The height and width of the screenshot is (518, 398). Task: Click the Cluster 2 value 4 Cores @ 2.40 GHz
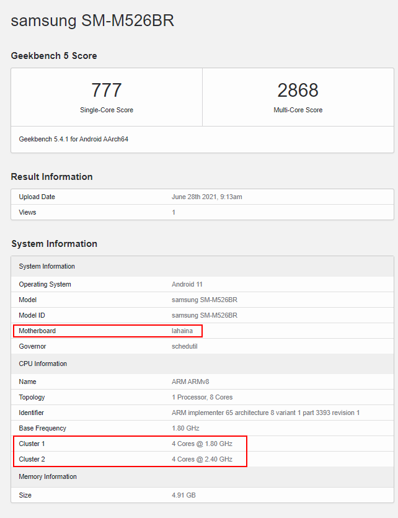[x=202, y=459]
